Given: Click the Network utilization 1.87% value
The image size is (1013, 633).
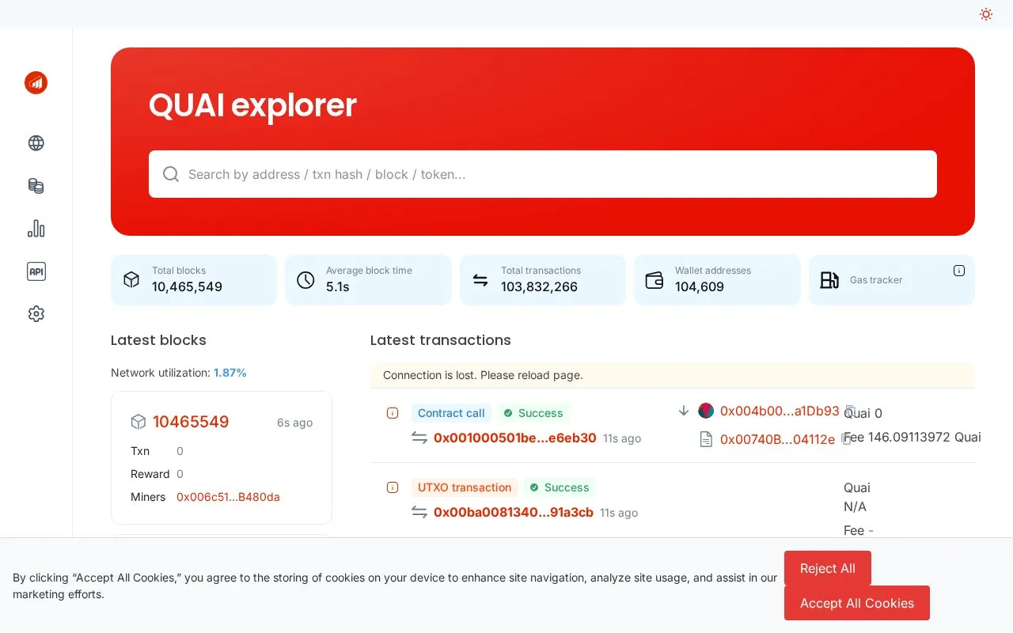Looking at the screenshot, I should pos(230,373).
